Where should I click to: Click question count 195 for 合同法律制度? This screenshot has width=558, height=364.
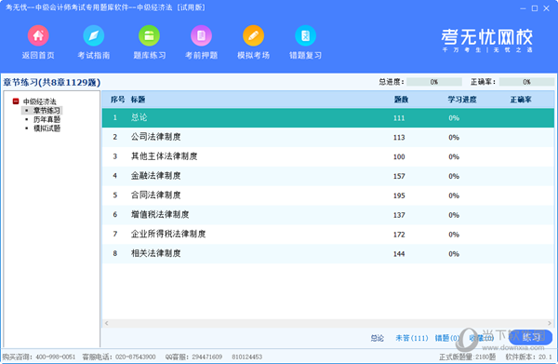pos(399,195)
